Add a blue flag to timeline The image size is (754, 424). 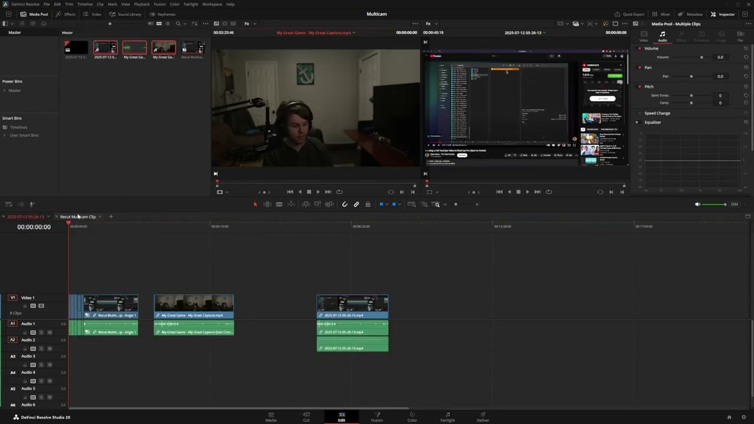[381, 204]
